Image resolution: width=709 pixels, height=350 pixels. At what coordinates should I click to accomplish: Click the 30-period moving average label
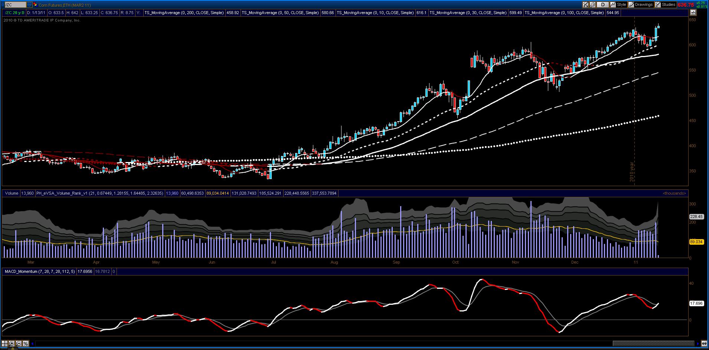(x=468, y=13)
